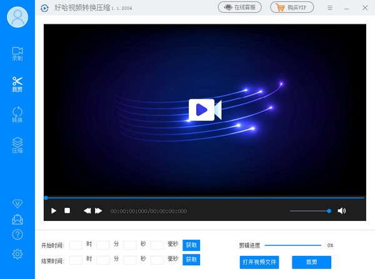The image size is (375, 279).
Task: Open the help question mark icon
Action: click(x=17, y=235)
